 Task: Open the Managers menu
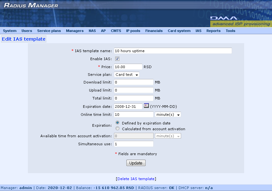[75, 31]
